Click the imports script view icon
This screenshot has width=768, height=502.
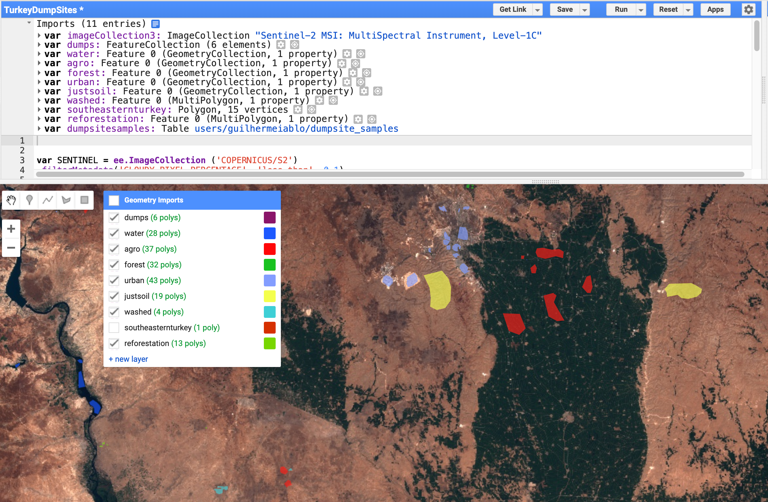[x=155, y=24]
